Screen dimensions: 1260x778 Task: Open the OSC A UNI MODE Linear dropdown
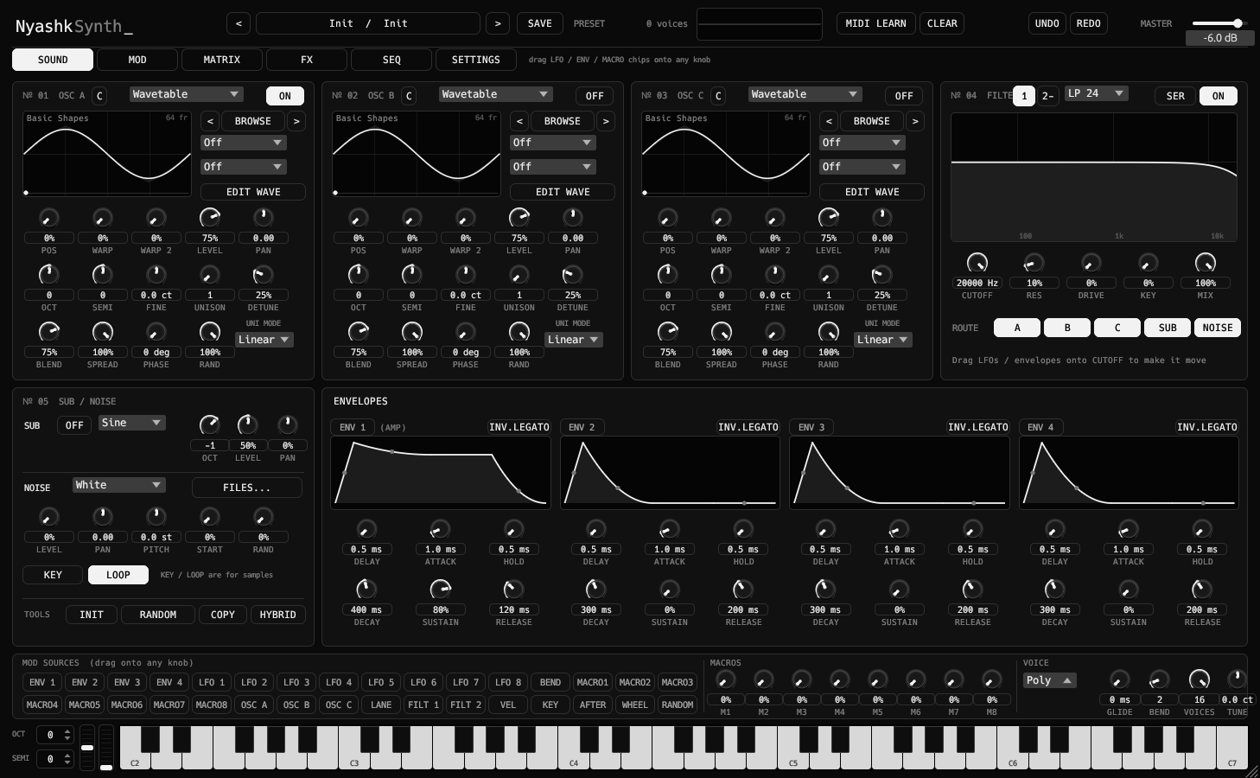[264, 340]
